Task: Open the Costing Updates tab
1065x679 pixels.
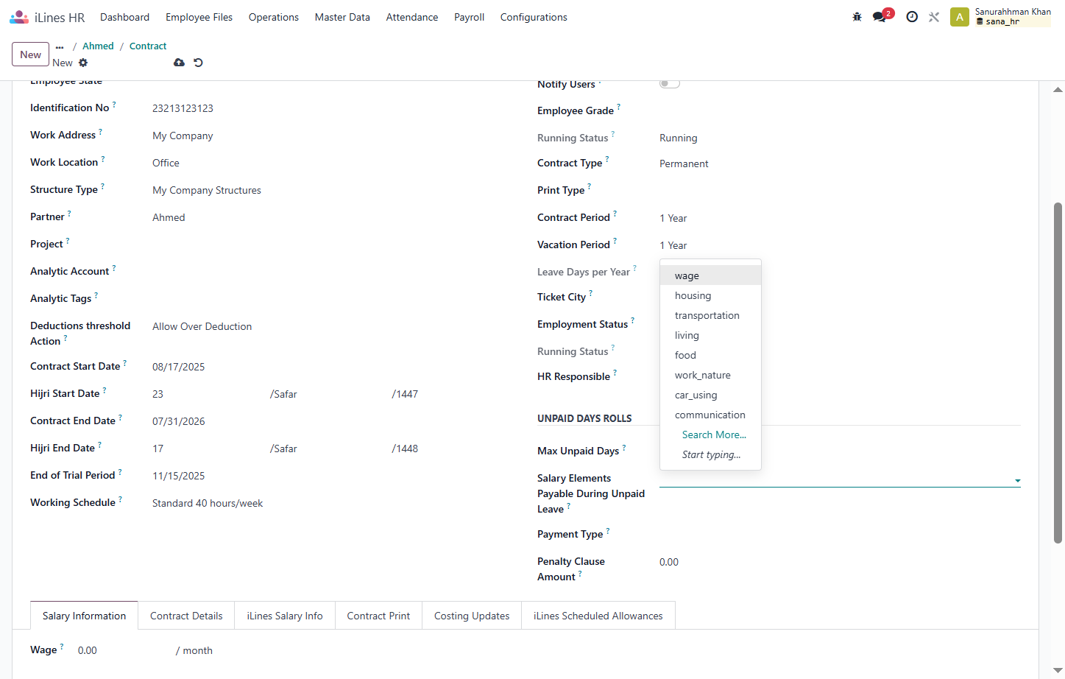Action: (472, 616)
